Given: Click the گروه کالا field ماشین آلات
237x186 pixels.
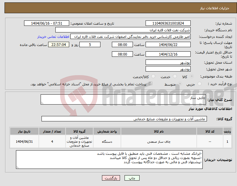Looking at the screenshot, I should 124,119.
